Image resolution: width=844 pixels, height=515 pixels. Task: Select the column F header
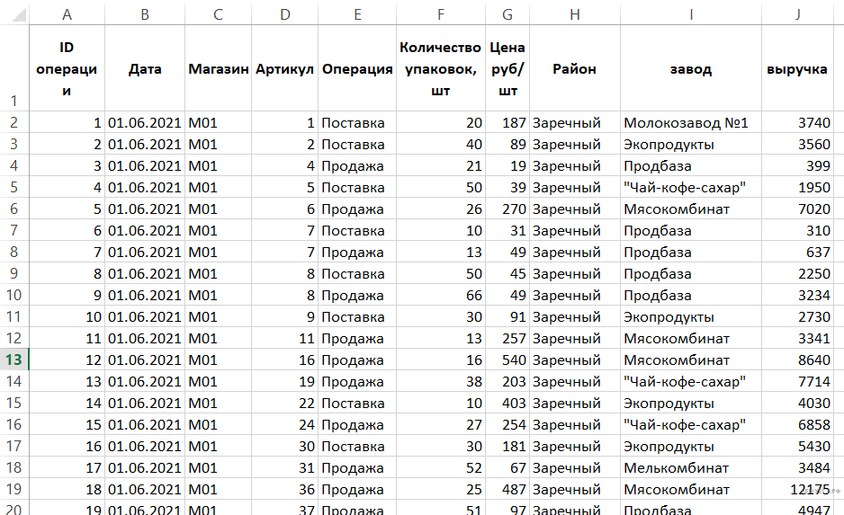(440, 15)
